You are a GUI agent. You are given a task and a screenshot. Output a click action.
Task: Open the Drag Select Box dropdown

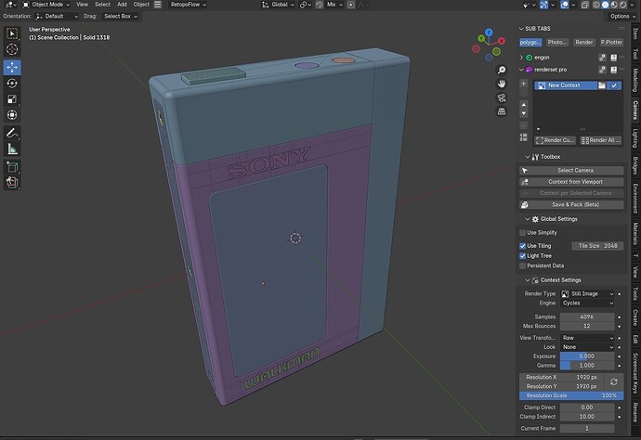click(120, 17)
